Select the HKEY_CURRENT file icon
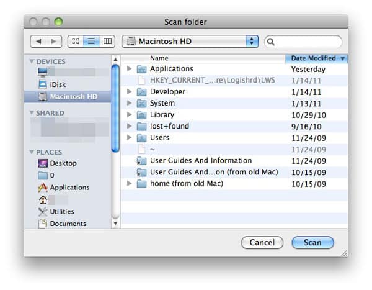Image resolution: width=372 pixels, height=290 pixels. click(x=141, y=80)
